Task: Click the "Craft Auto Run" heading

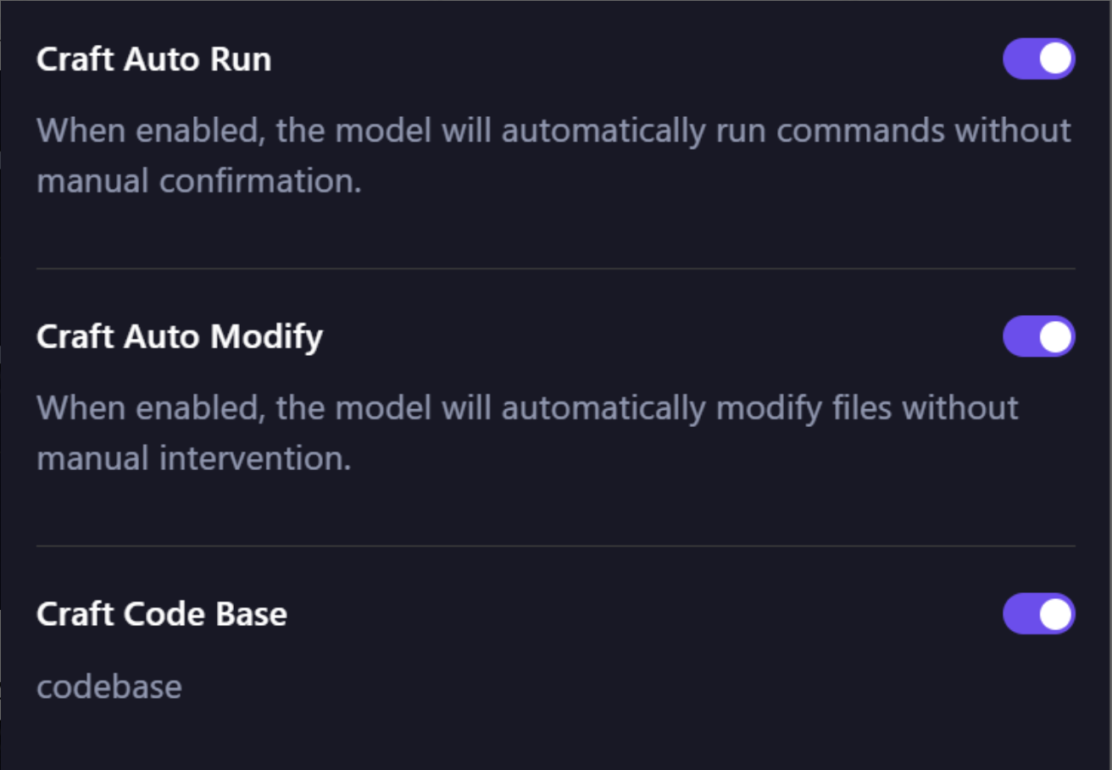Action: (x=153, y=59)
